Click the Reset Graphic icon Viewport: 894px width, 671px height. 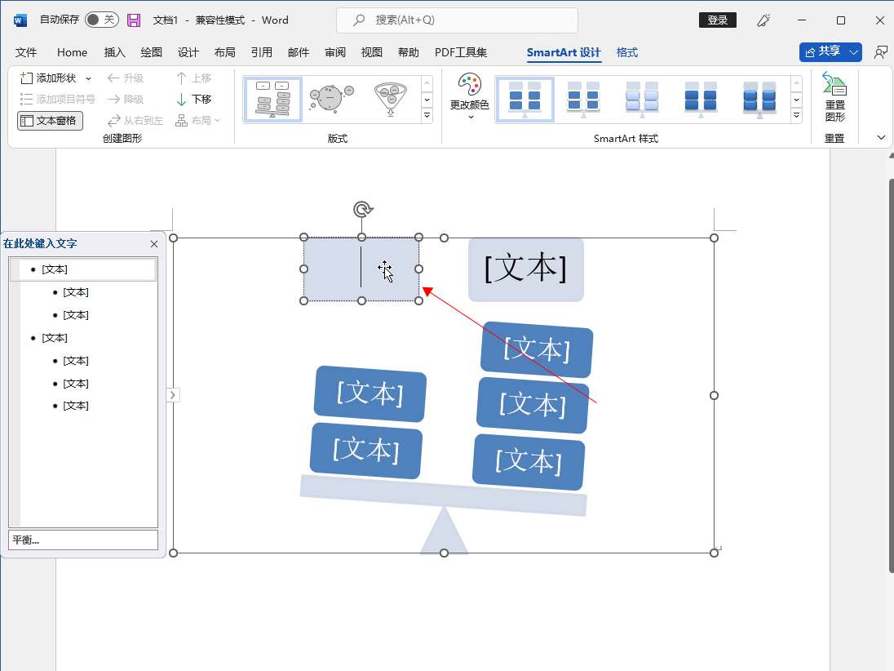pyautogui.click(x=834, y=97)
